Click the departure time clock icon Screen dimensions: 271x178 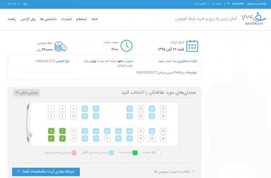[x=126, y=46]
